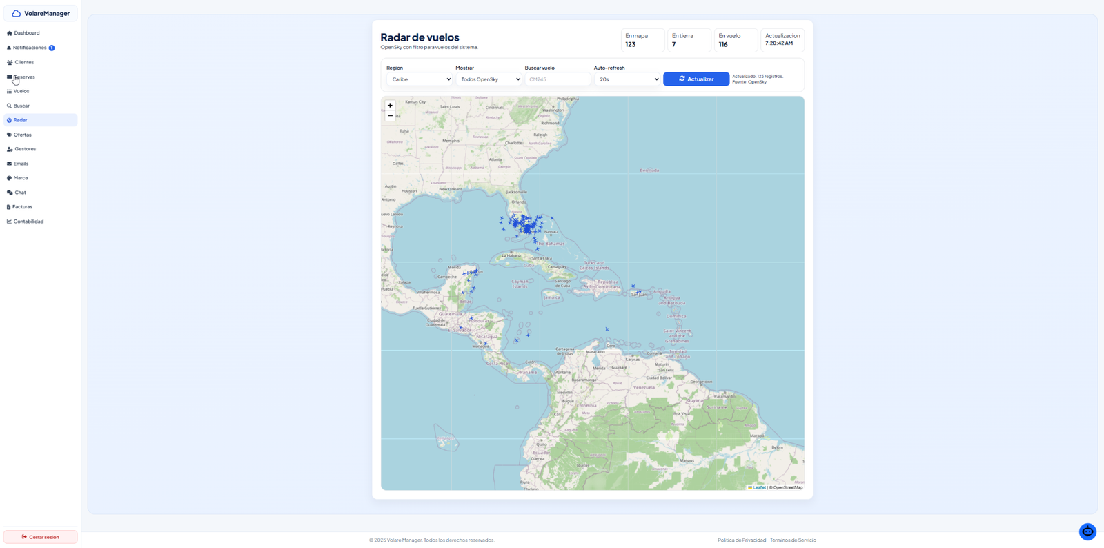Click Cerrar sesion button
This screenshot has width=1104, height=548.
(x=41, y=537)
